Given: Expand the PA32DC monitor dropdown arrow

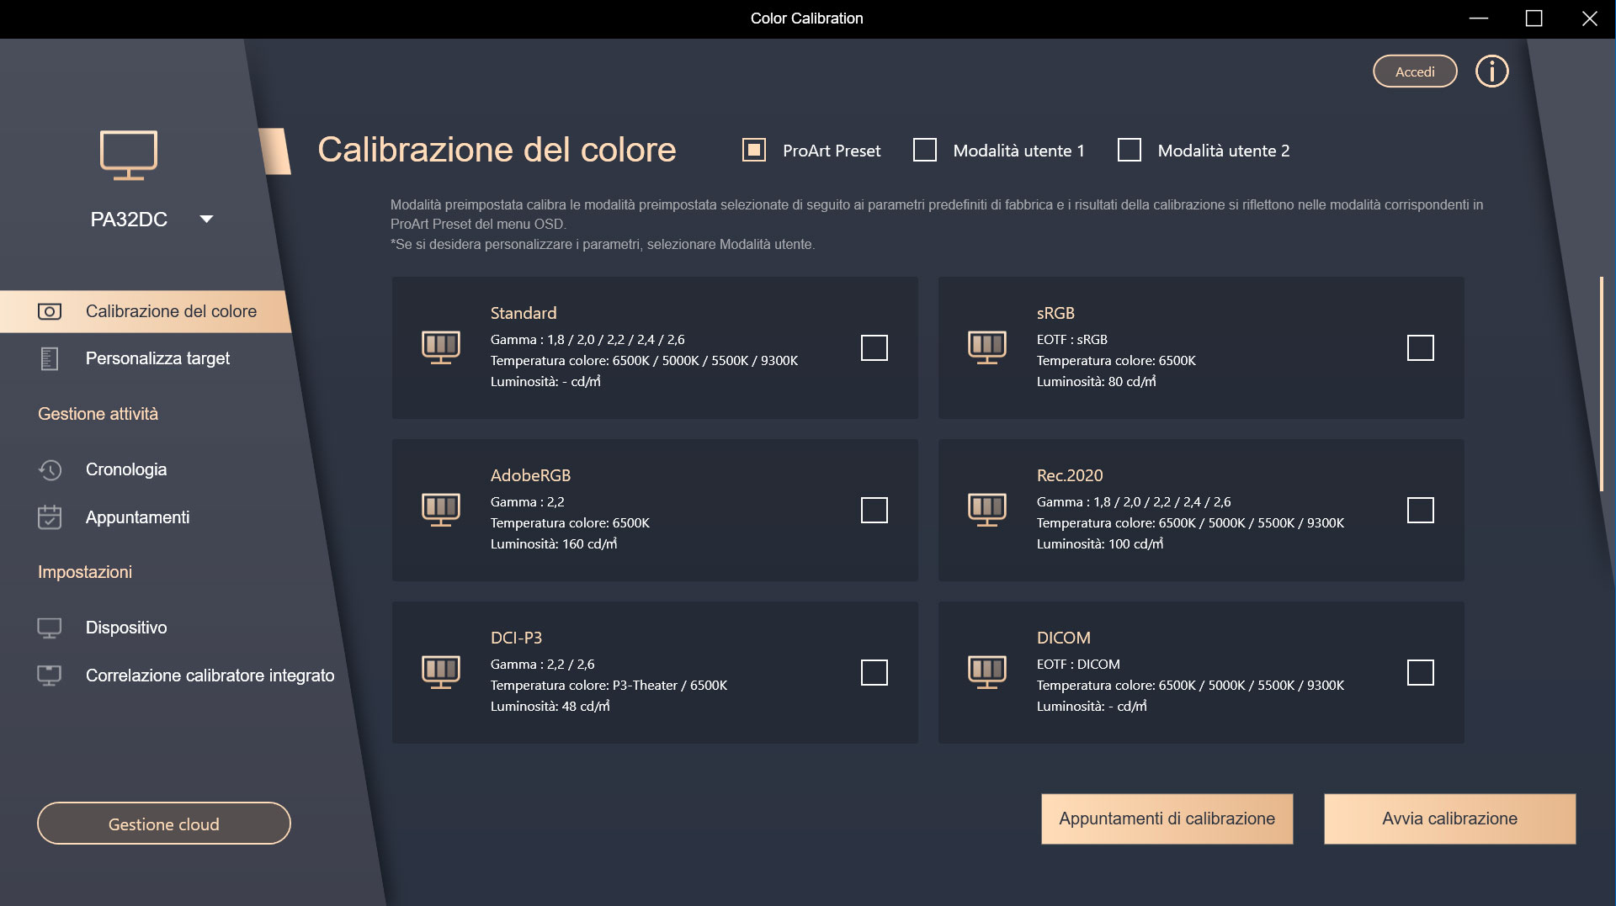Looking at the screenshot, I should click(x=206, y=219).
